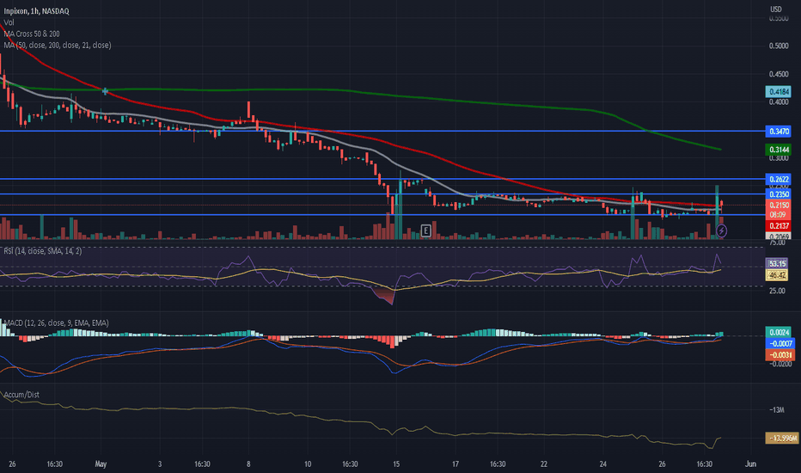Click the '24' date on time axis
Screen dimensions: 801x473
(x=603, y=464)
